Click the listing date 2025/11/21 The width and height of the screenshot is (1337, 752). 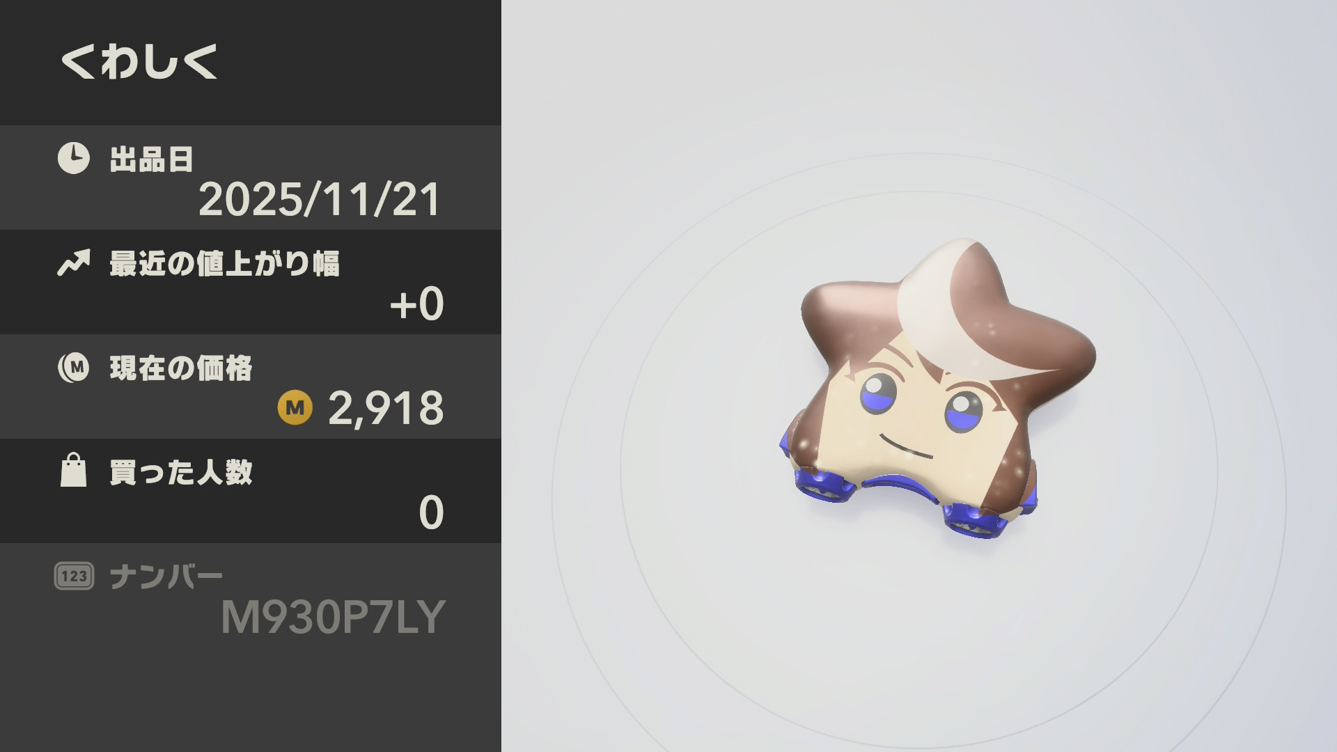tap(320, 200)
